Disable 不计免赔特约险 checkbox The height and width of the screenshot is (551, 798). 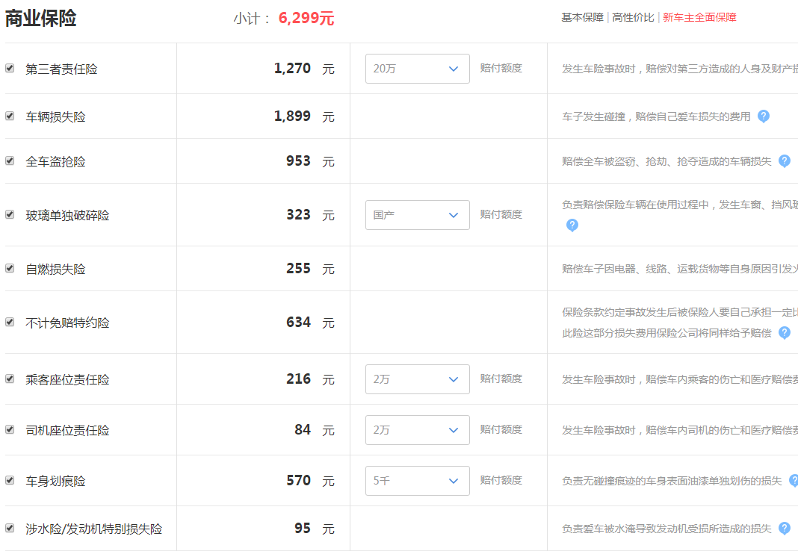[x=10, y=322]
